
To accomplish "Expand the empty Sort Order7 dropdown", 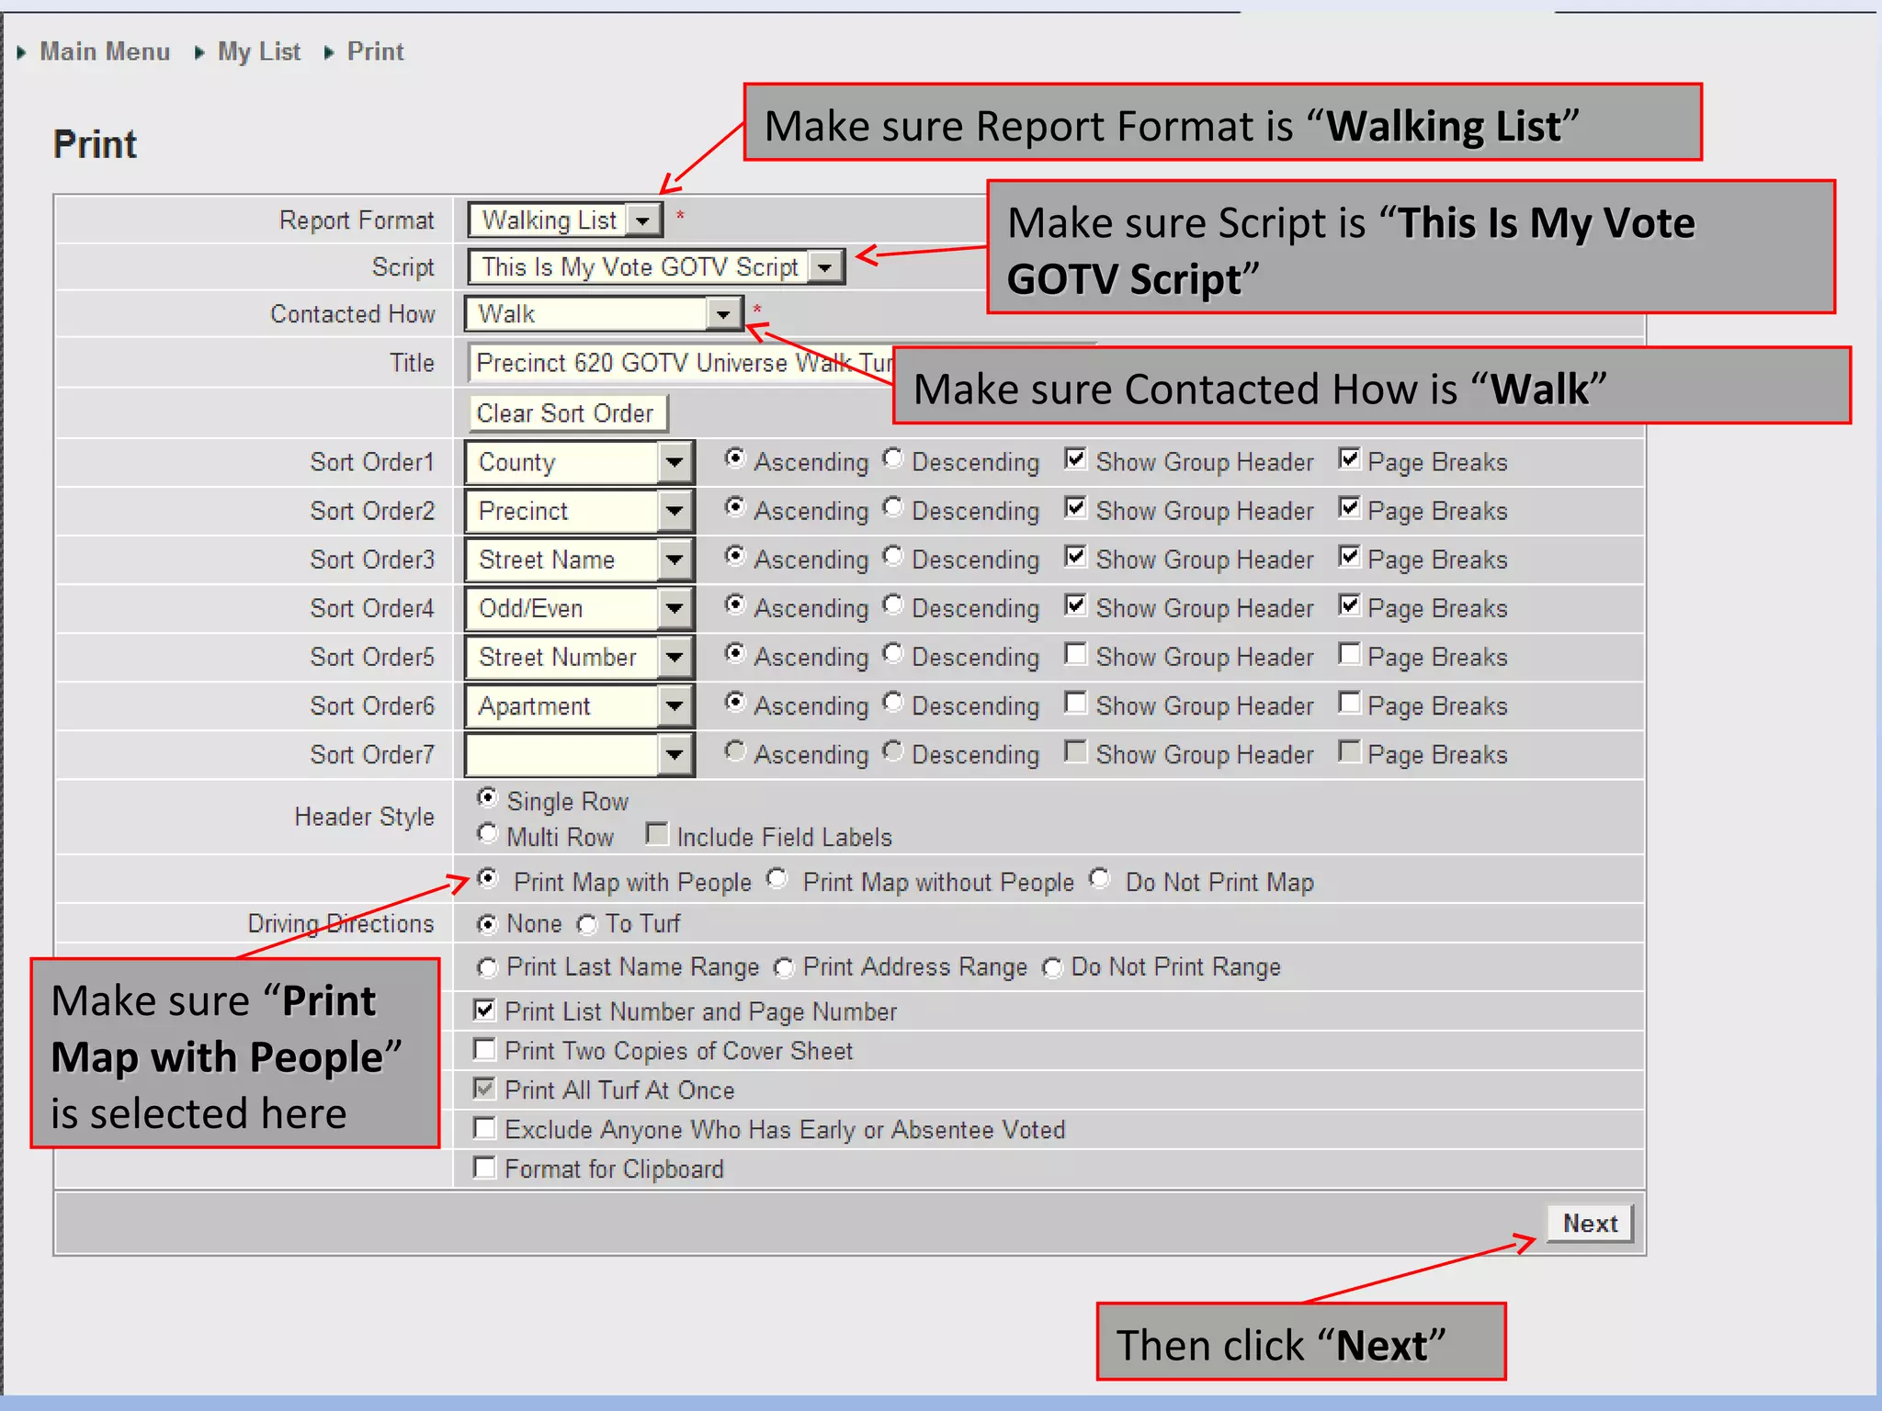I will point(579,754).
